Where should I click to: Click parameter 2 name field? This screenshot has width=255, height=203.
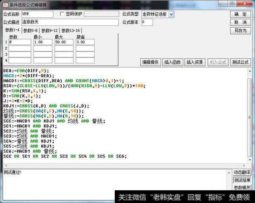(20, 49)
